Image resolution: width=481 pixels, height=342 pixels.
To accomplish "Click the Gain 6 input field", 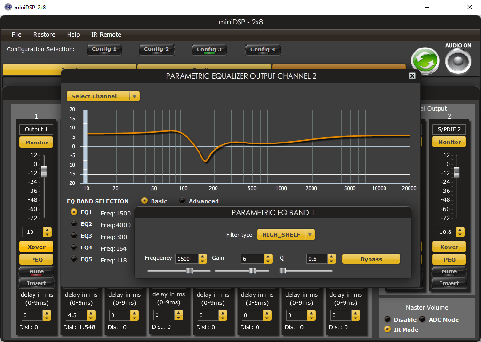I will point(252,259).
